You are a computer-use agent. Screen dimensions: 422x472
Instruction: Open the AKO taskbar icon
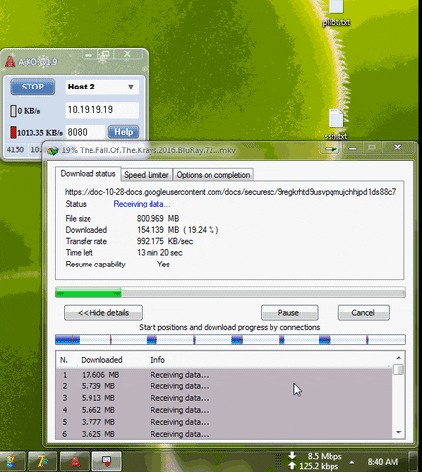click(x=75, y=461)
